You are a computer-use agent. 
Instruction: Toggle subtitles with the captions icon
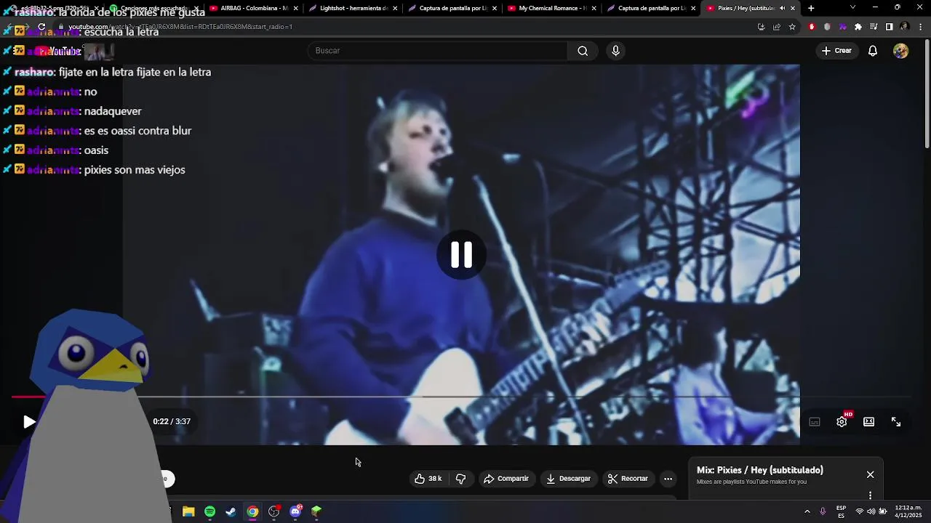click(815, 422)
